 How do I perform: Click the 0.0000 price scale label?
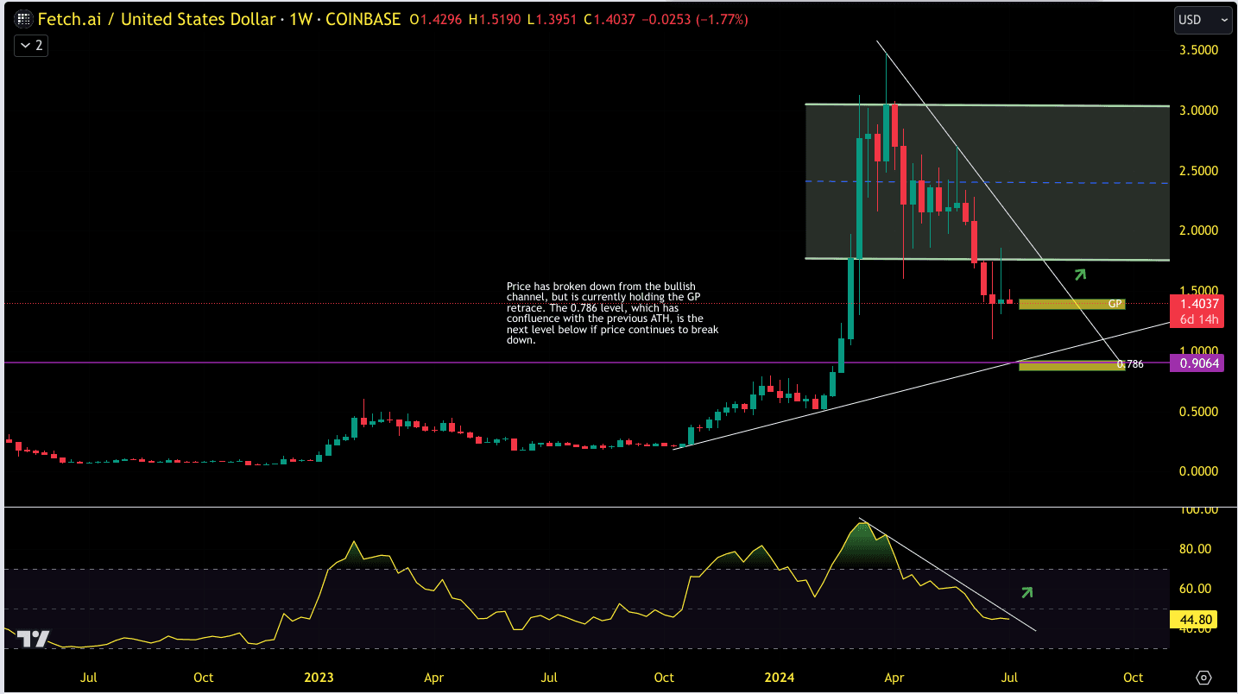pos(1198,471)
